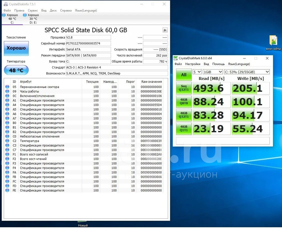Click power-on count value 262 раз
This screenshot has width=282, height=240.
tap(155, 55)
